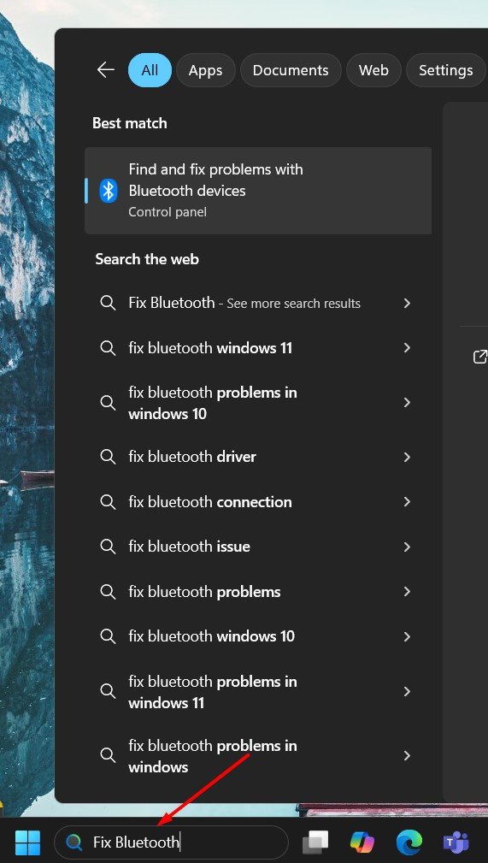The width and height of the screenshot is (488, 863).
Task: Click search icon beside fix bluetooth driver
Action: pos(108,457)
